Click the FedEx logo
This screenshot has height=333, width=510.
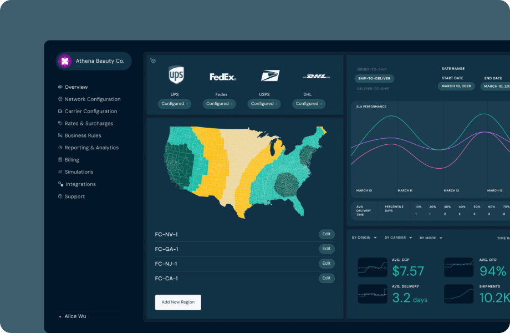tap(223, 77)
